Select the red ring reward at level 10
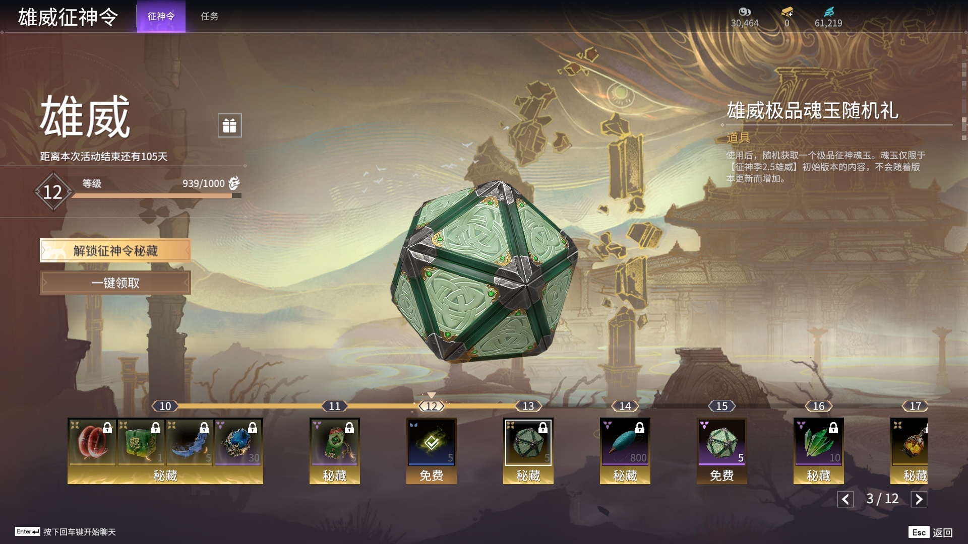Image resolution: width=968 pixels, height=544 pixels. coord(93,442)
